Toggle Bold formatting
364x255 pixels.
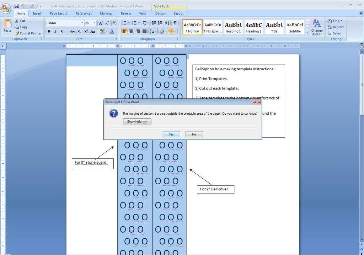click(x=49, y=31)
